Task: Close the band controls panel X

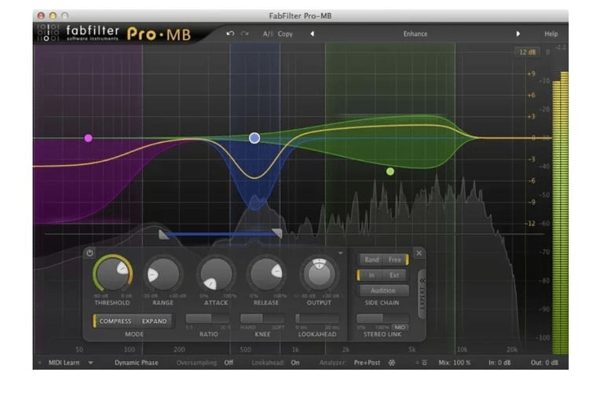Action: click(419, 253)
